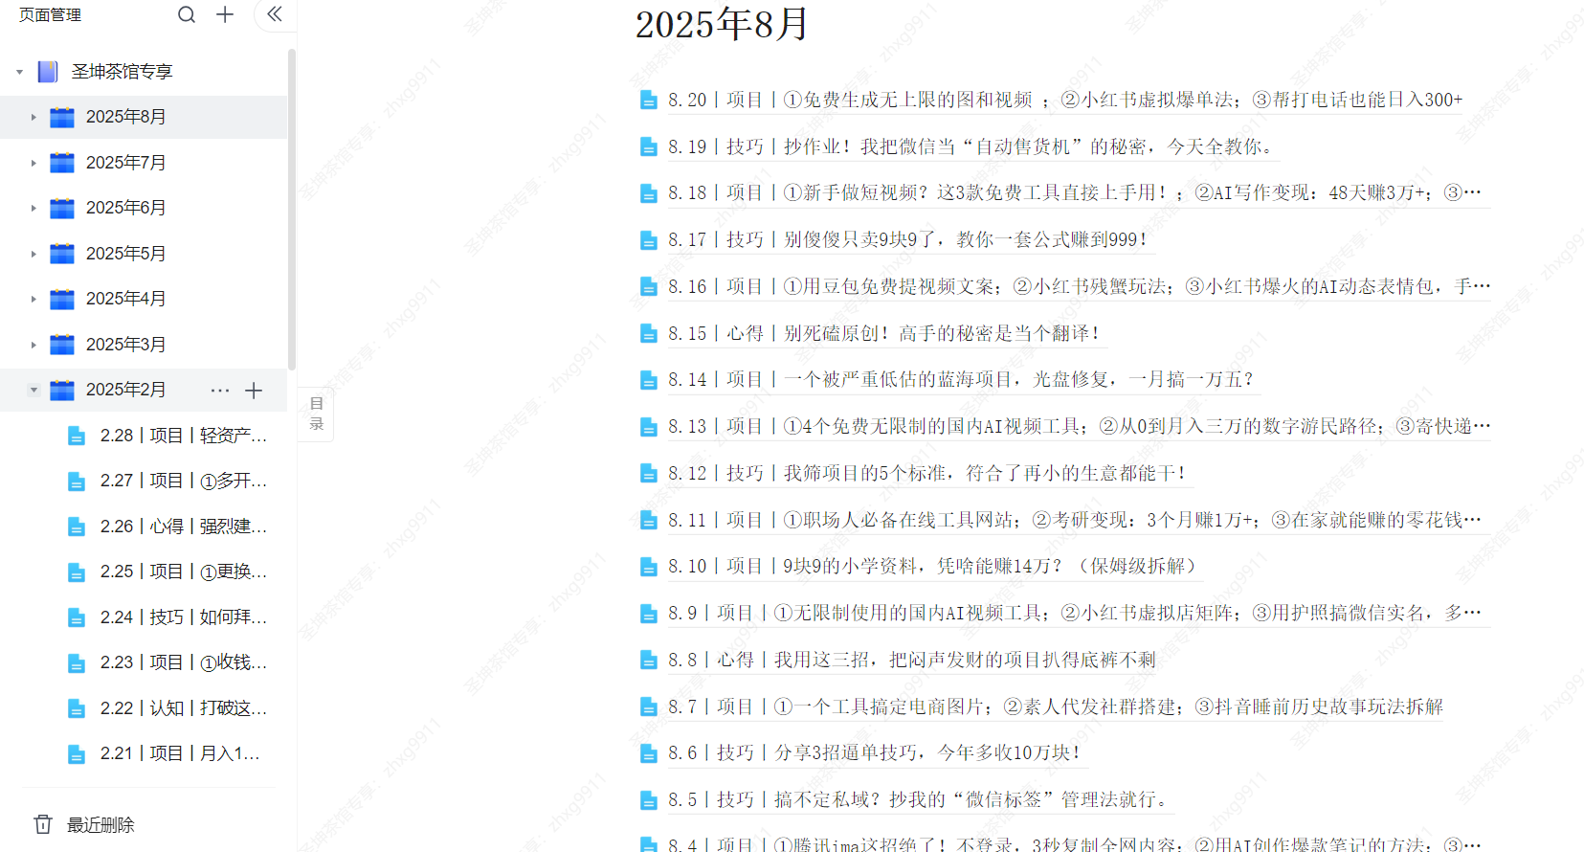Open sidebar page 2.25 | 项目 | ①更换
The width and height of the screenshot is (1584, 852).
click(x=184, y=572)
